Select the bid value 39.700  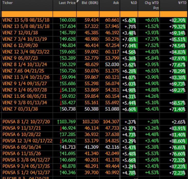click(x=92, y=173)
